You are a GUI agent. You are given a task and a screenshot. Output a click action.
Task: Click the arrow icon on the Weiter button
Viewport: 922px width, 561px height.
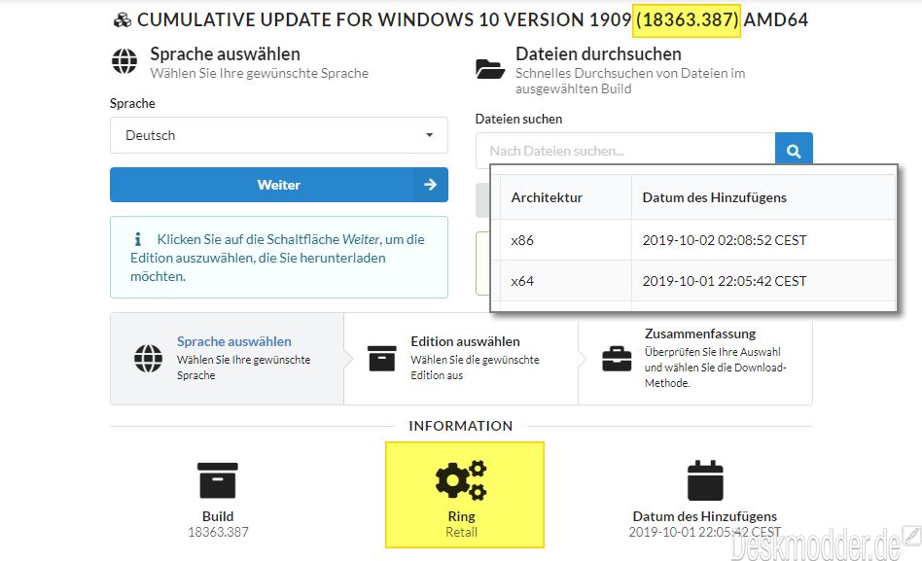coord(431,185)
